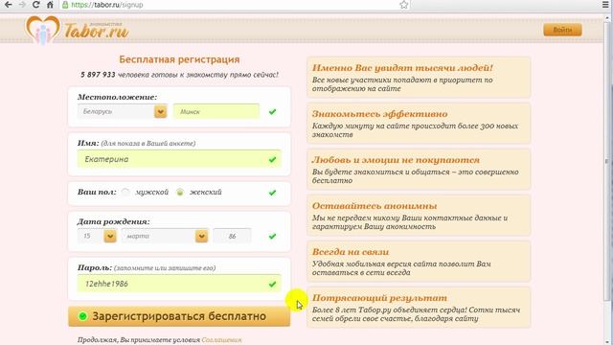Viewport: 613px width, 345px height.
Task: Click the city field containing Минск
Action: [x=216, y=111]
